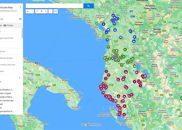Click the blue castle marker near Shkodër
The image size is (182, 130).
(108, 30)
